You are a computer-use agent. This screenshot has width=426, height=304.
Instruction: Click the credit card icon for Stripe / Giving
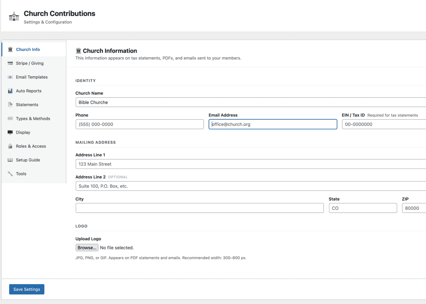click(10, 63)
